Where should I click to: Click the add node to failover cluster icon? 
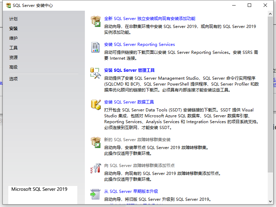point(96,168)
